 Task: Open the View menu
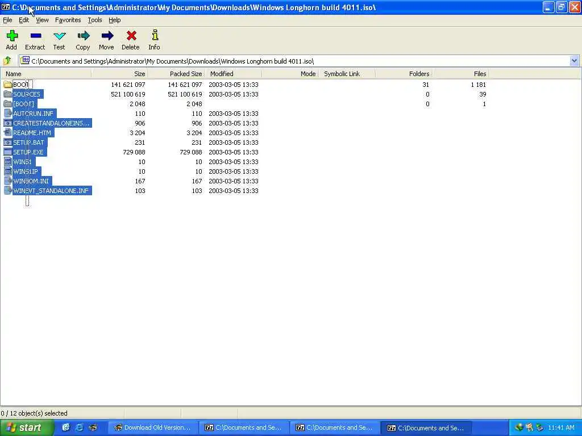[42, 20]
